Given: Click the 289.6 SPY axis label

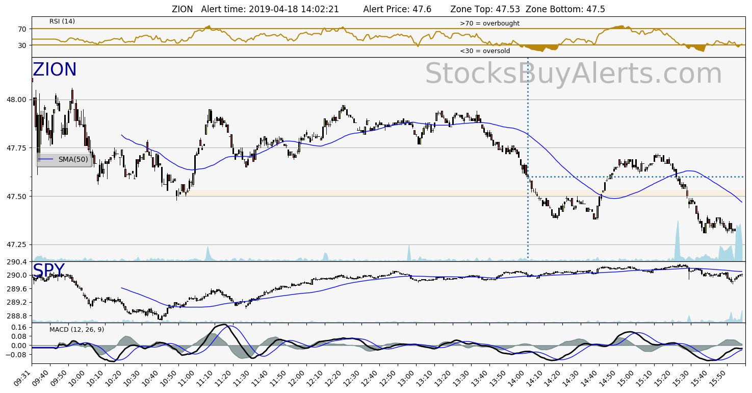Looking at the screenshot, I should click(16, 289).
